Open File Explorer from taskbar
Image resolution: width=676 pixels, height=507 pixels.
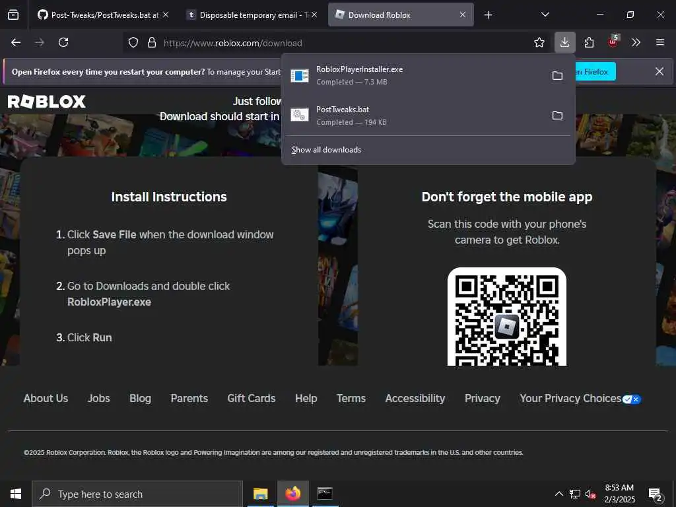pyautogui.click(x=260, y=494)
